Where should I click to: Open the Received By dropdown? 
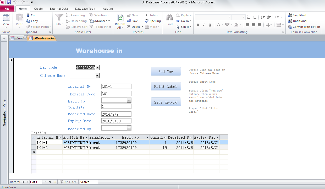click(129, 128)
